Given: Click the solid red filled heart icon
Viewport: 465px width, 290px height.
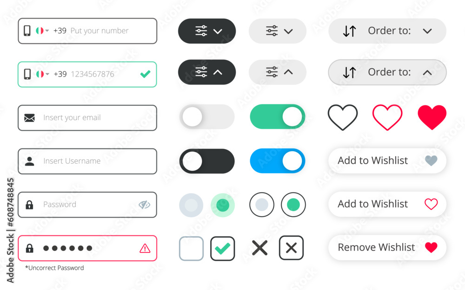Looking at the screenshot, I should point(432,117).
